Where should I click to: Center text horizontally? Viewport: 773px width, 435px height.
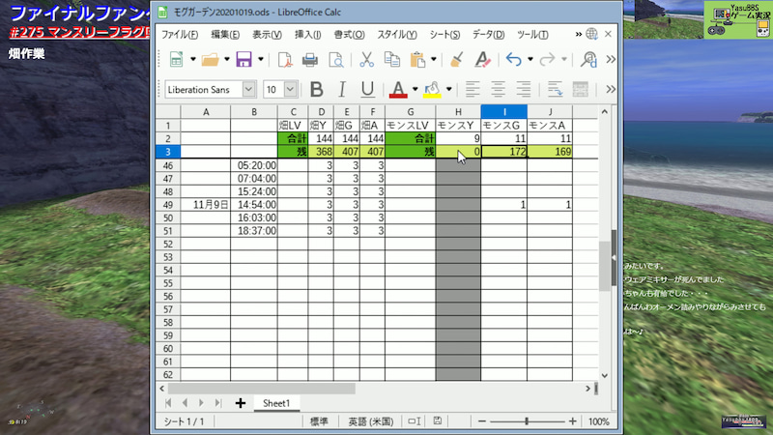pyautogui.click(x=498, y=89)
